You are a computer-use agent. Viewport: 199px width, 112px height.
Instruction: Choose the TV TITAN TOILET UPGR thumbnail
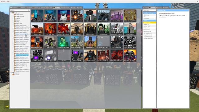click(x=50, y=56)
